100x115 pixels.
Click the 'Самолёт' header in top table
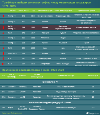(x=12, y=10)
